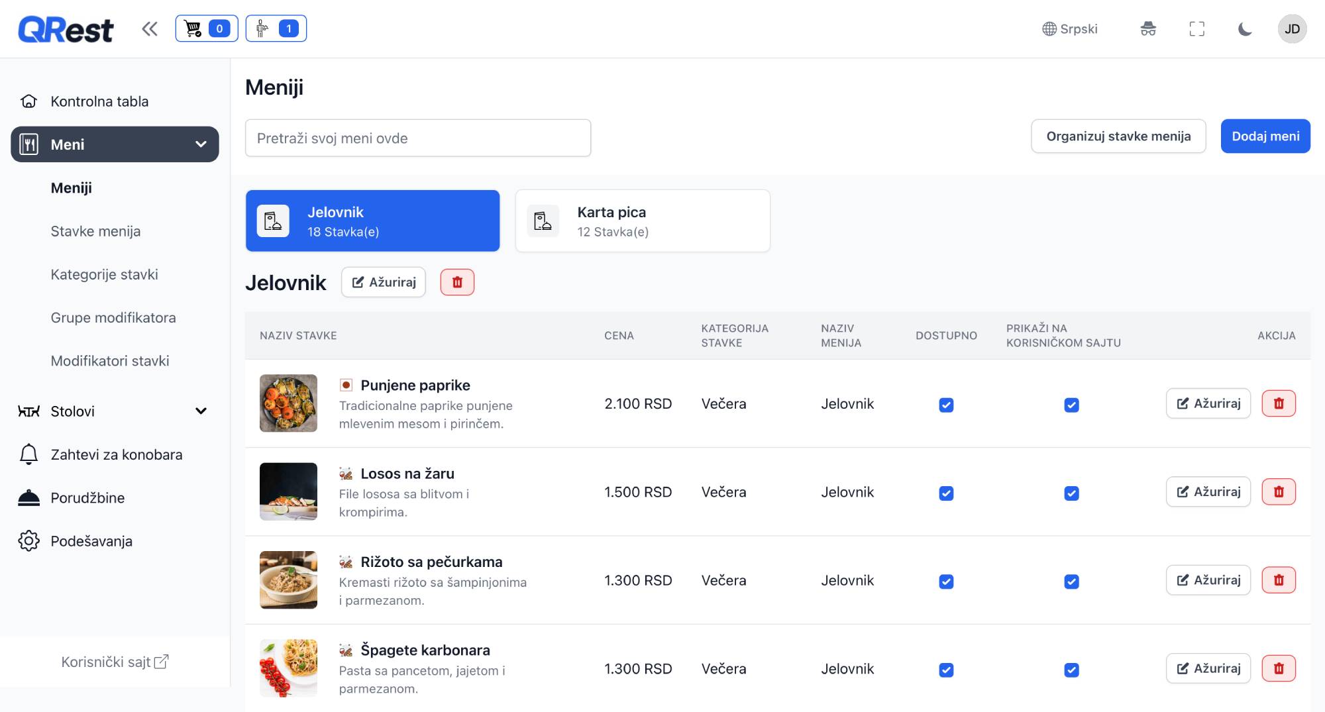1325x712 pixels.
Task: Go to Kategorije stavki in sidebar
Action: point(104,274)
